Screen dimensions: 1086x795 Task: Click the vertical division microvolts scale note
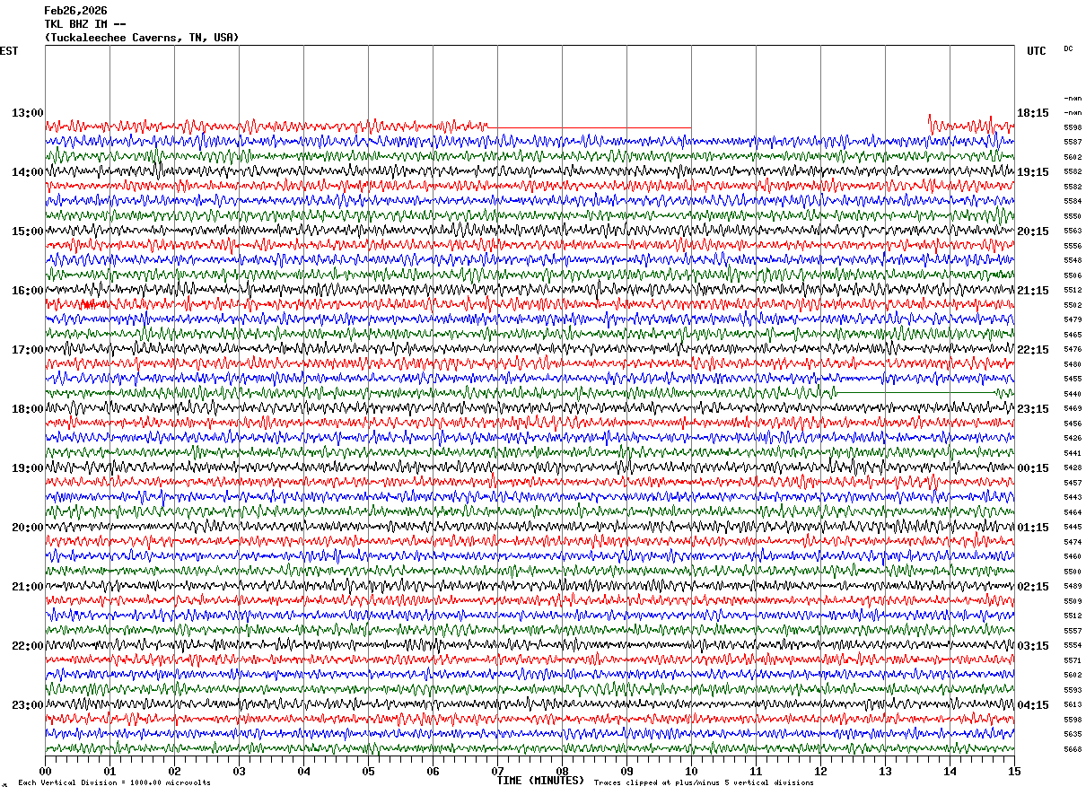tap(114, 782)
